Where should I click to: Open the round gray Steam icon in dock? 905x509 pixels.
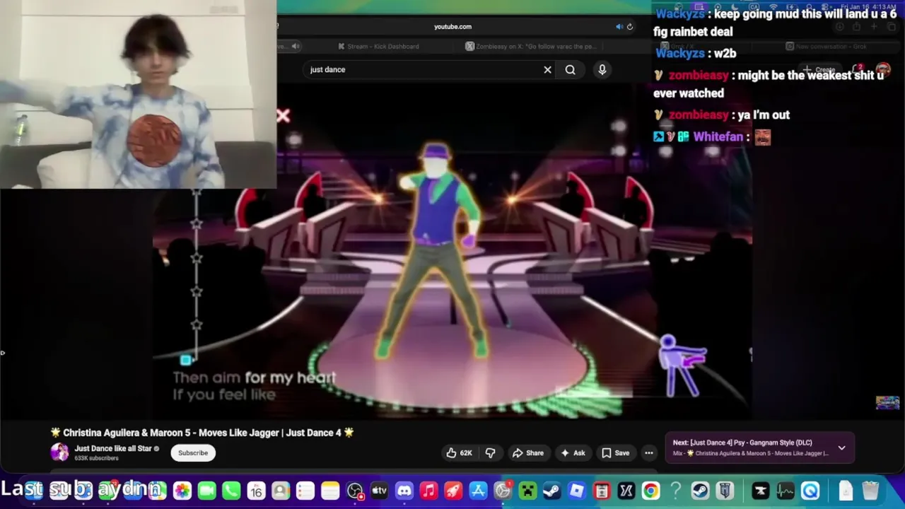click(x=700, y=490)
